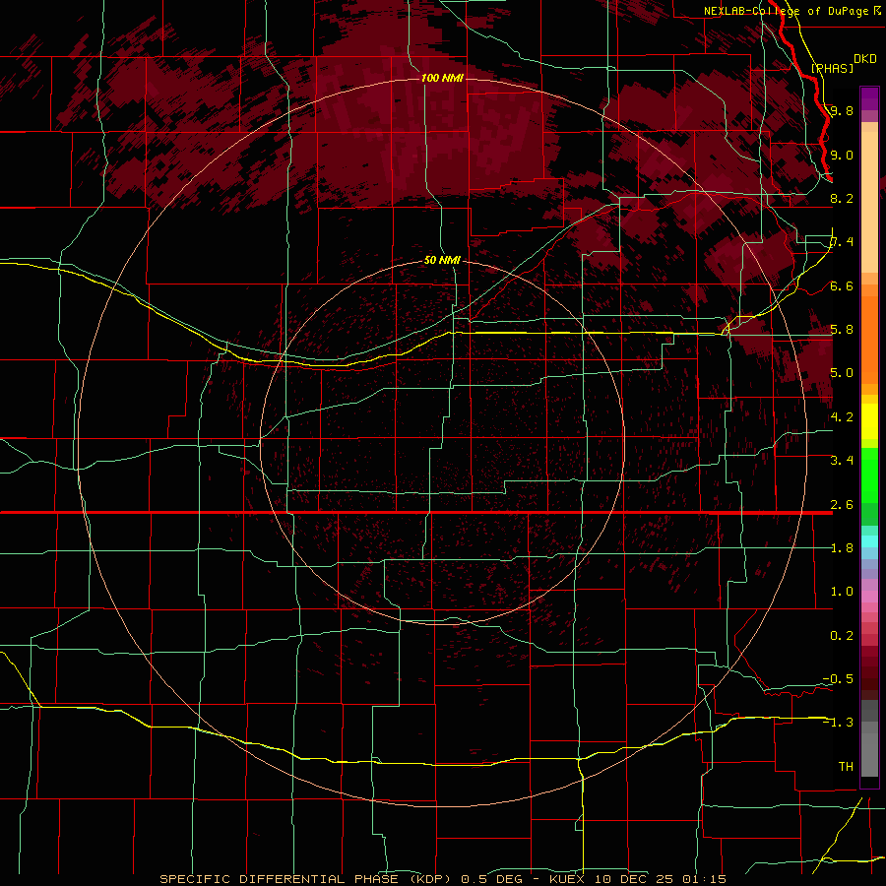Viewport: 886px width, 886px height.
Task: Select the -1.3 value on the legend
Action: click(x=838, y=723)
